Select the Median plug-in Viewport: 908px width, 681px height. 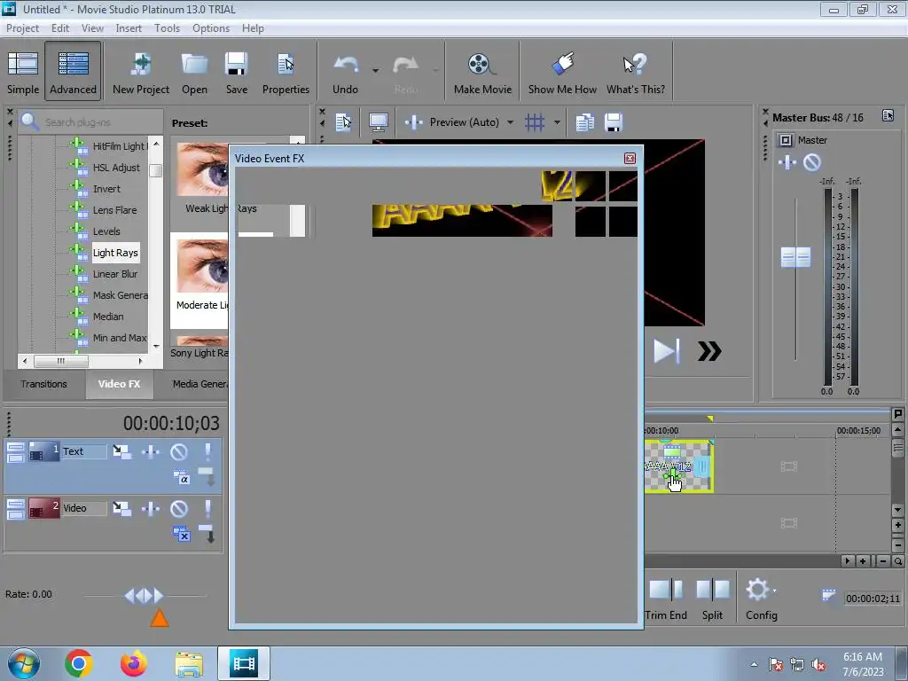pyautogui.click(x=108, y=317)
